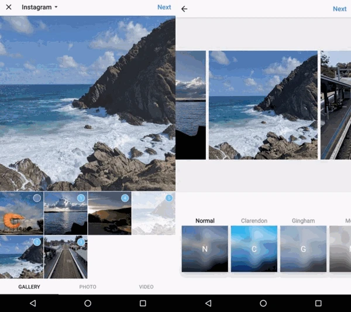Tap Next on the filter screen
This screenshot has width=351, height=312.
[x=339, y=9]
